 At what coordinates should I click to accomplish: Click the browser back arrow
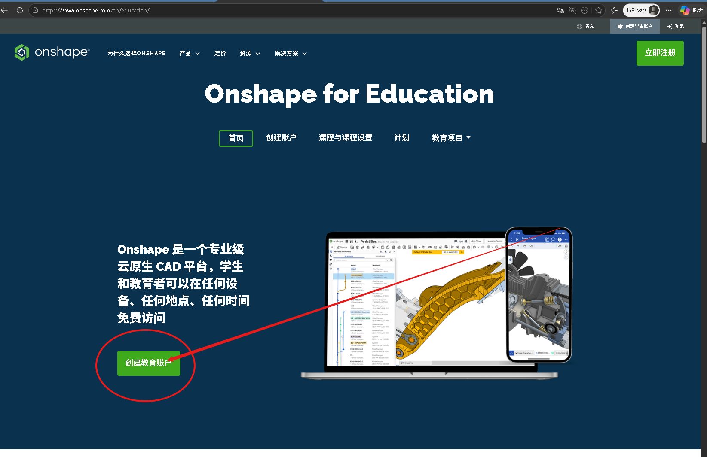[5, 10]
